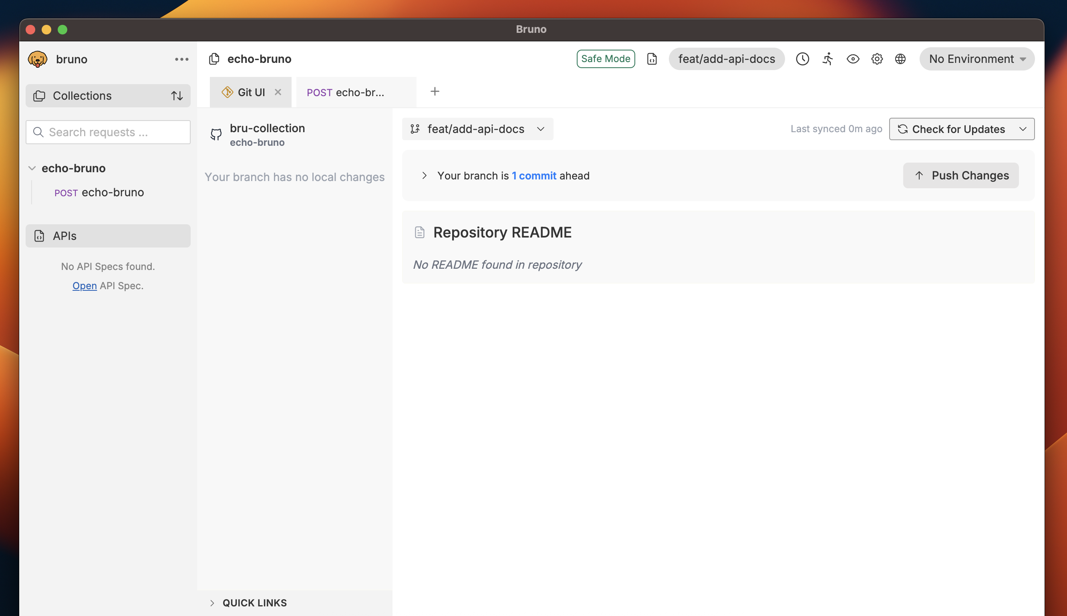Toggle the Safe Mode badge

pos(606,59)
